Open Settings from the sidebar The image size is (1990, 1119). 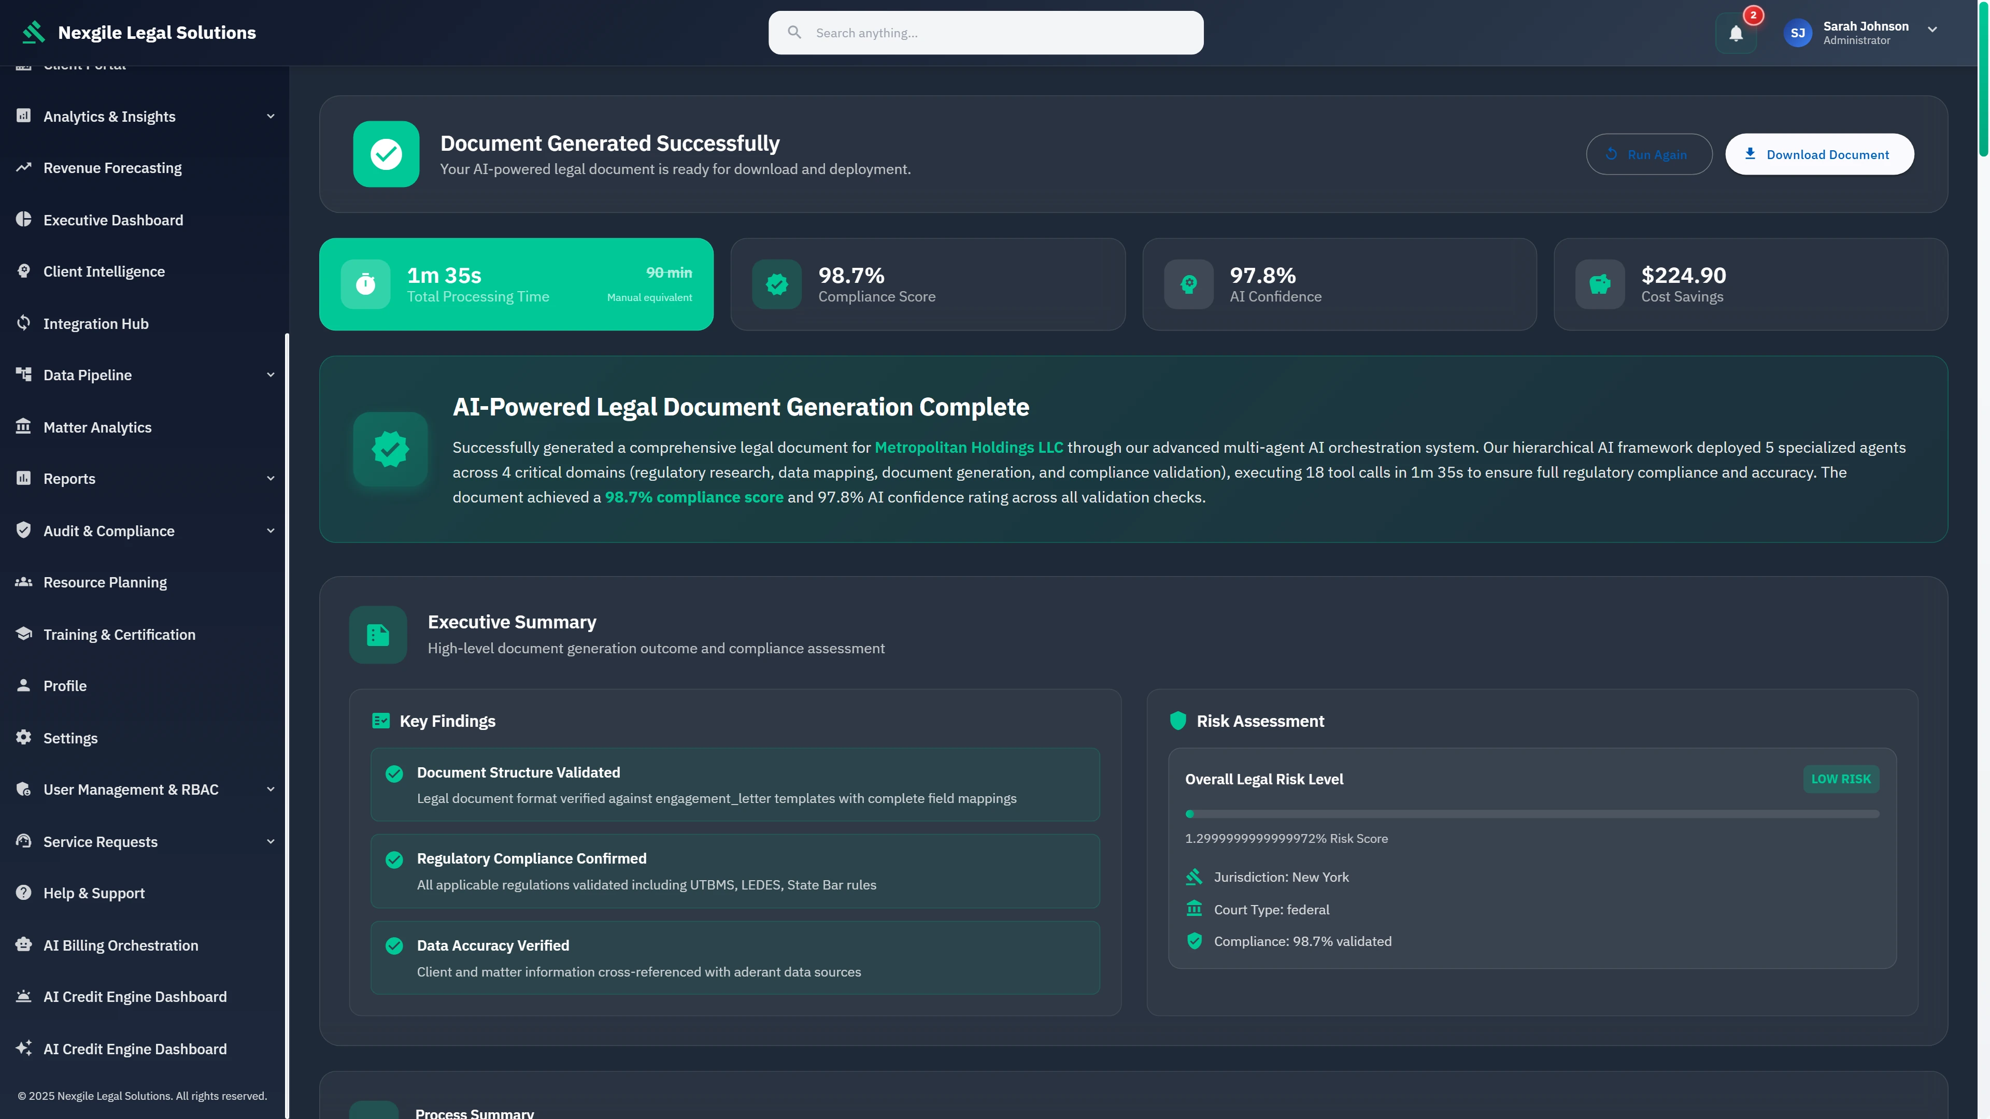[x=69, y=738]
